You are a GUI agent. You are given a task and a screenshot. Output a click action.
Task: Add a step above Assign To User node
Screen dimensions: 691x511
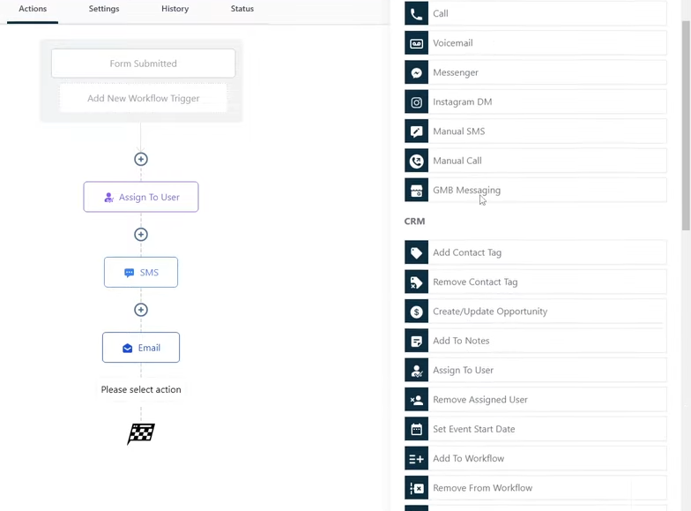[x=141, y=159]
